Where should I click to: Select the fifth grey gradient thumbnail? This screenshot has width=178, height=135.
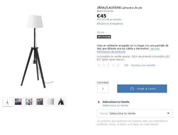pos(50,102)
